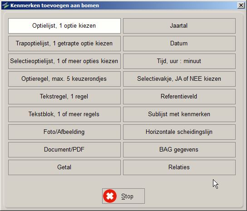This screenshot has width=247, height=211.
Task: Close the Kenmerken toevoegen dialog
Action: coord(241,5)
